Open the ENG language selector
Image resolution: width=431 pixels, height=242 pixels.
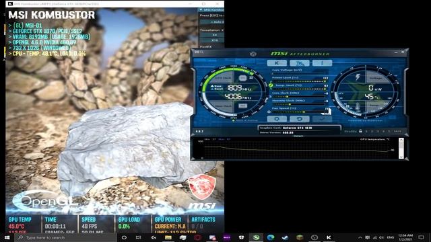391,237
